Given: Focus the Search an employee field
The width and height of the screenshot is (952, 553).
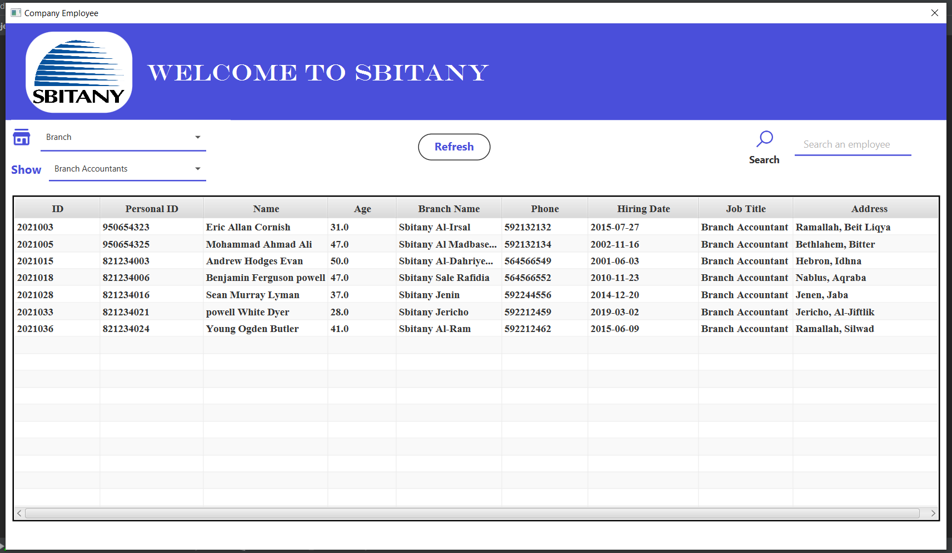Looking at the screenshot, I should pos(853,144).
